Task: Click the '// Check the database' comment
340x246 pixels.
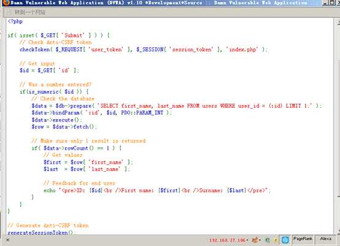Action: 63,99
